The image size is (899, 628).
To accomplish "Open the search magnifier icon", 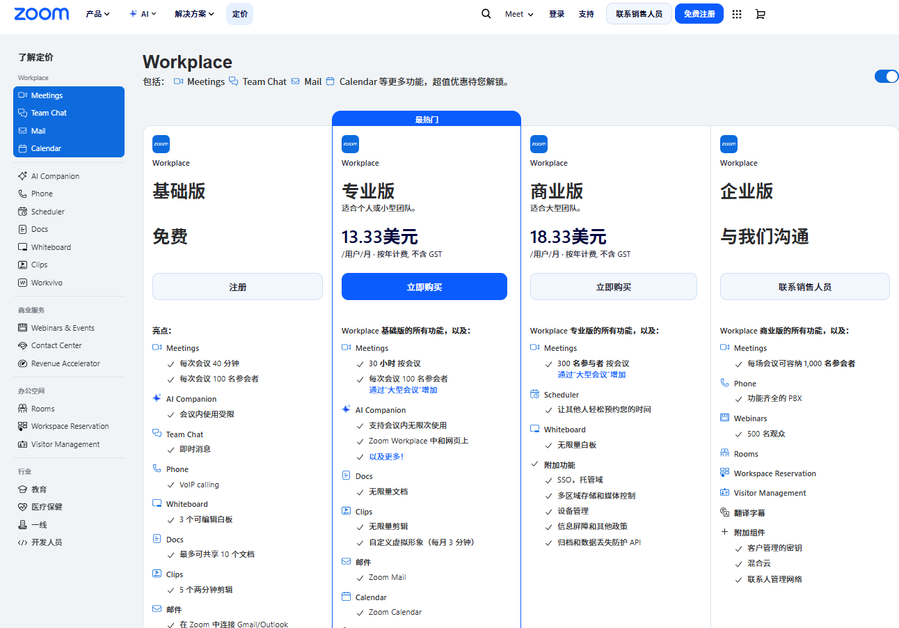I will 486,14.
